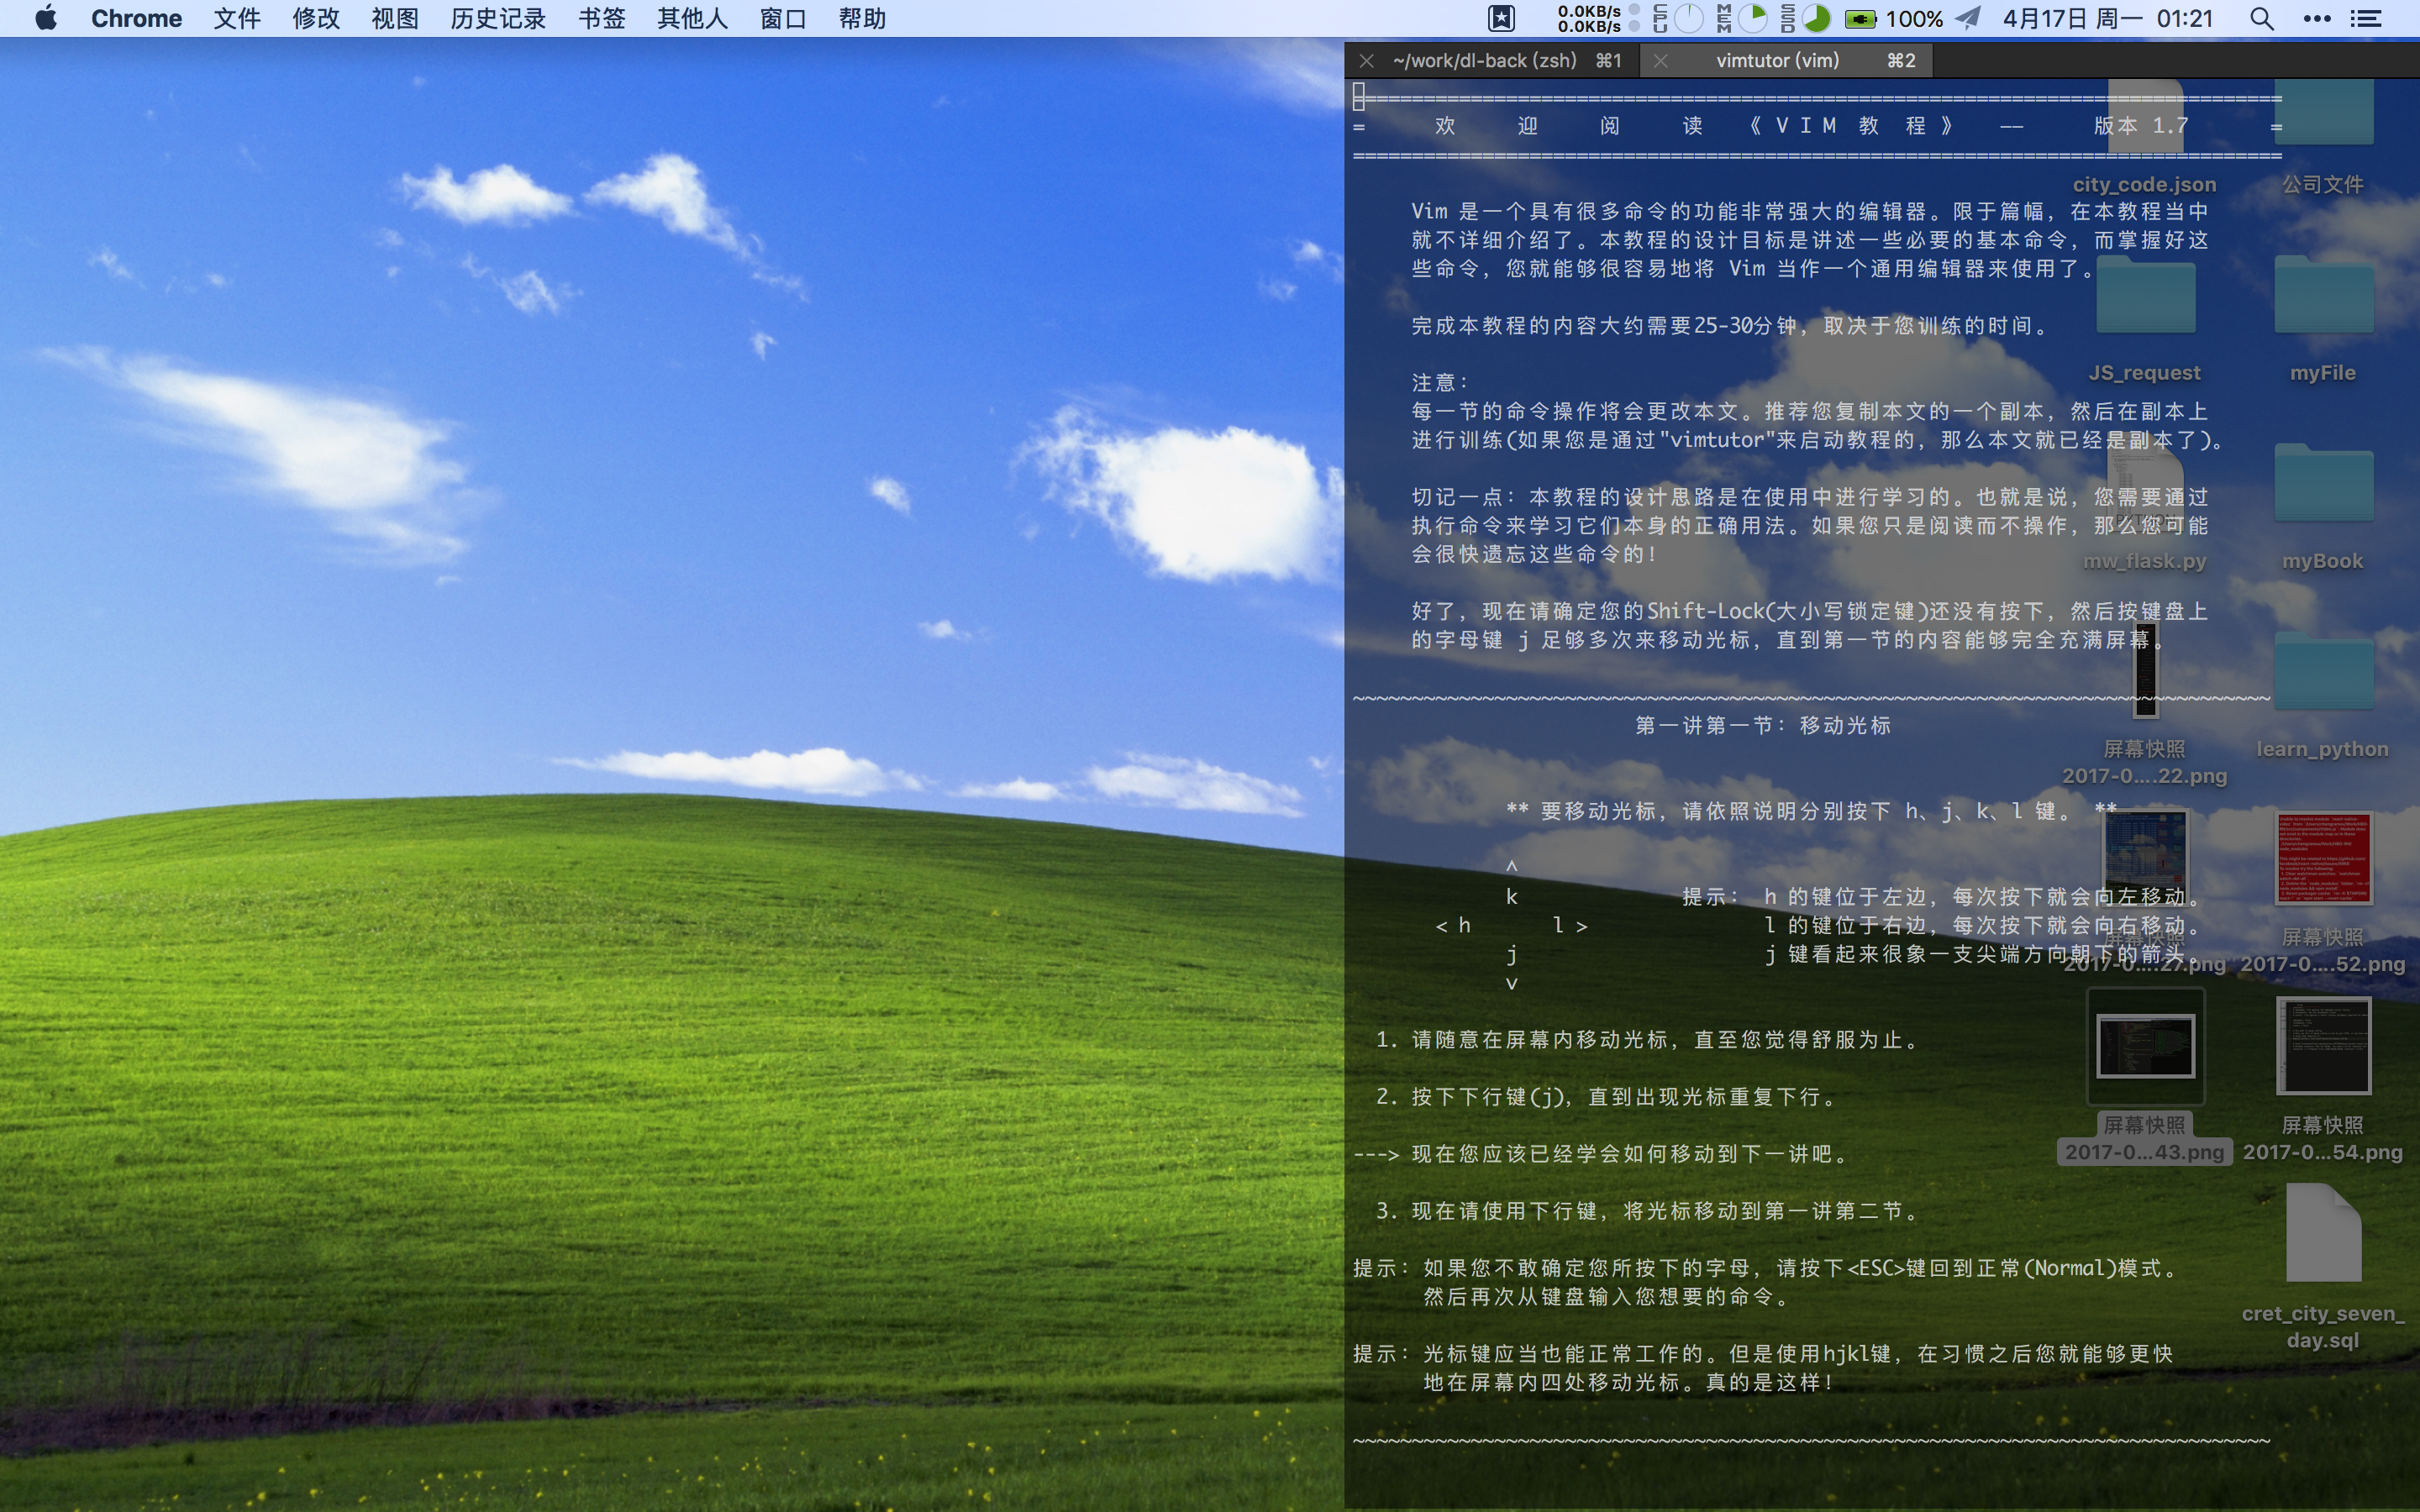Open the learn_python folder
This screenshot has height=1512, width=2420.
click(x=2324, y=670)
